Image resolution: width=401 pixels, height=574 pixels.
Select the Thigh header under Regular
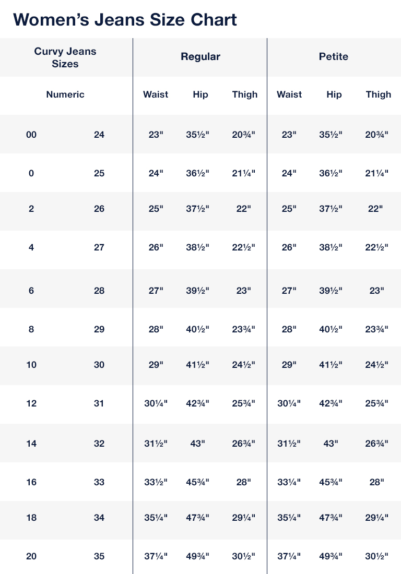pyautogui.click(x=245, y=94)
